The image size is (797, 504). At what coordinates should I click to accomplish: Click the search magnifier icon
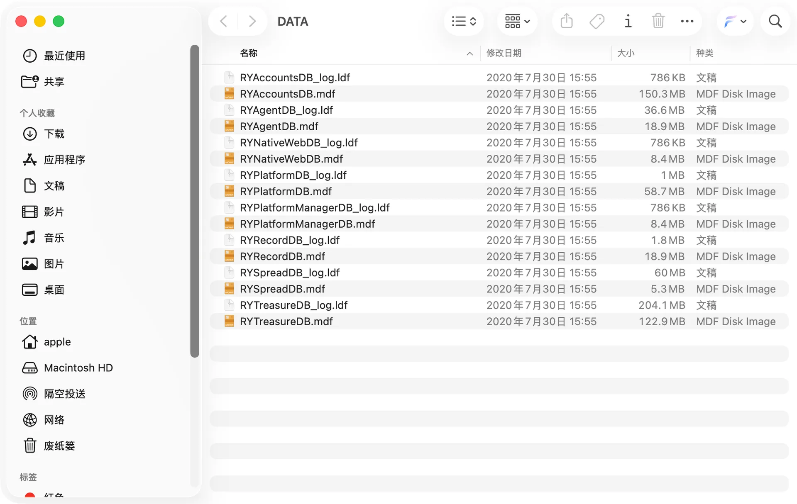coord(775,21)
